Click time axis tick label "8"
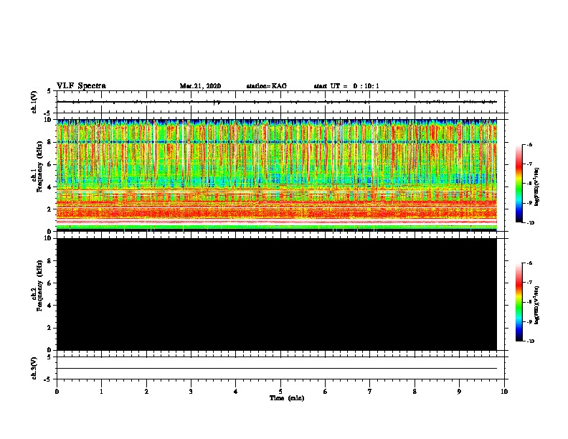This screenshot has height=439, width=568. coord(415,392)
